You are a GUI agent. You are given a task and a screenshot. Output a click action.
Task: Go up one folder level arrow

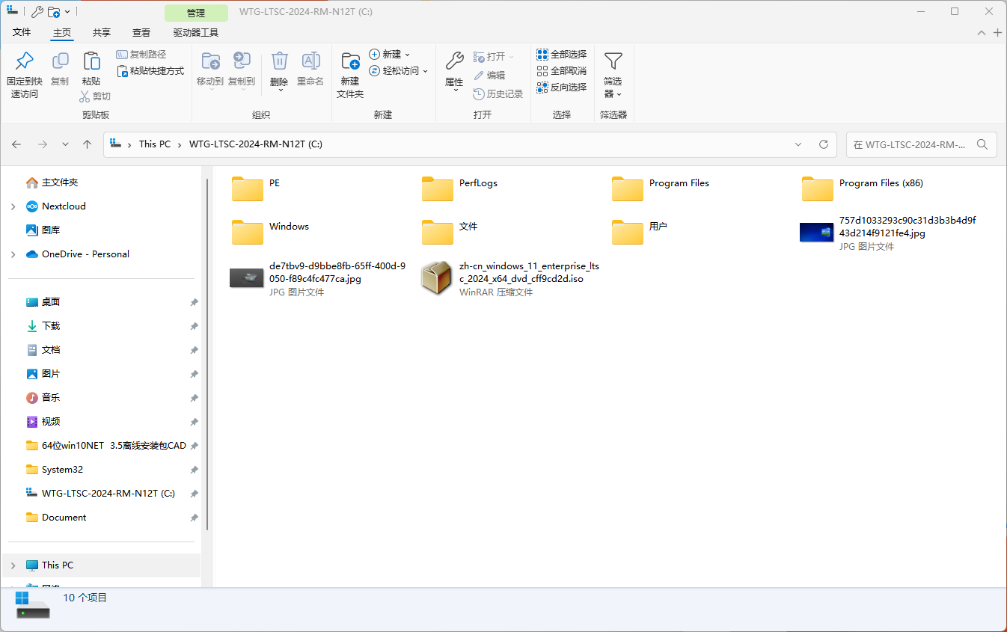click(x=88, y=144)
